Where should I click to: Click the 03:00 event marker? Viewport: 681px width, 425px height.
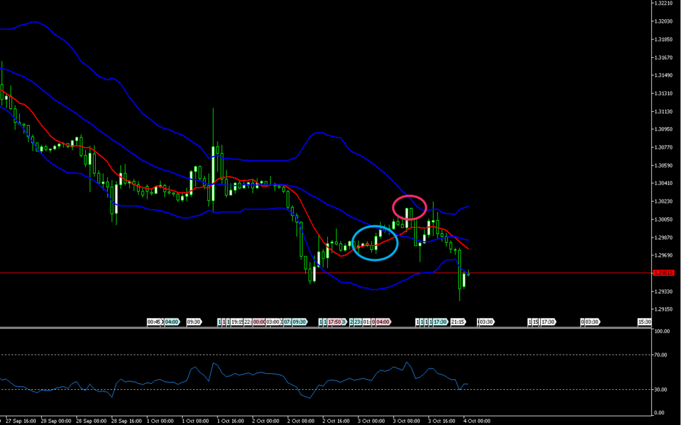(x=273, y=322)
